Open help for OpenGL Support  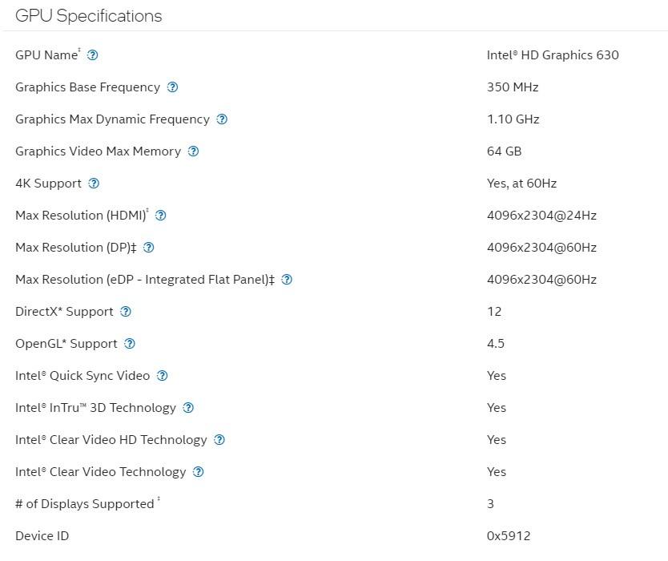tap(130, 344)
